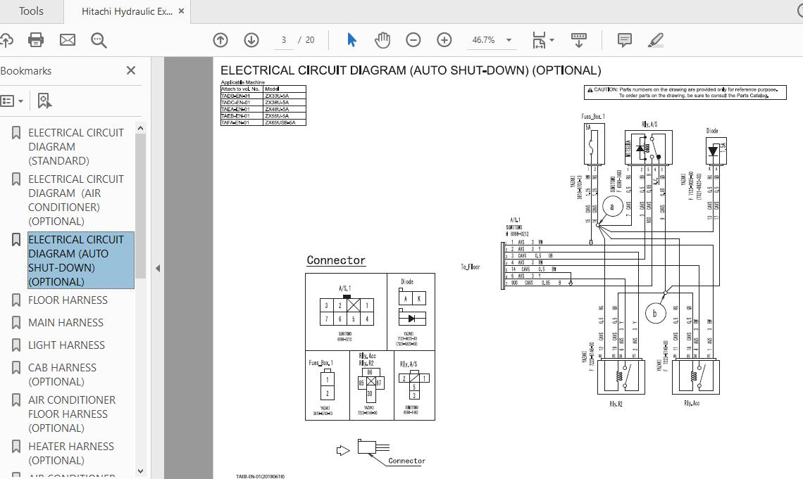Select the hand pan tool

point(382,40)
